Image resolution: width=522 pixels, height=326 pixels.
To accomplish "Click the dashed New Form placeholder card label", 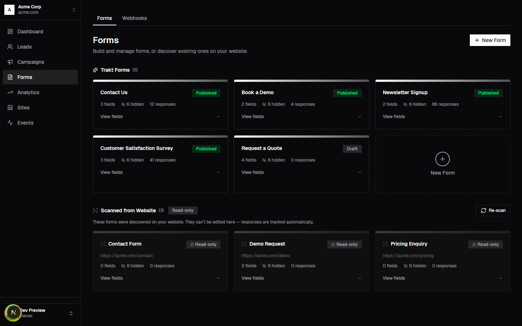I will [443, 173].
